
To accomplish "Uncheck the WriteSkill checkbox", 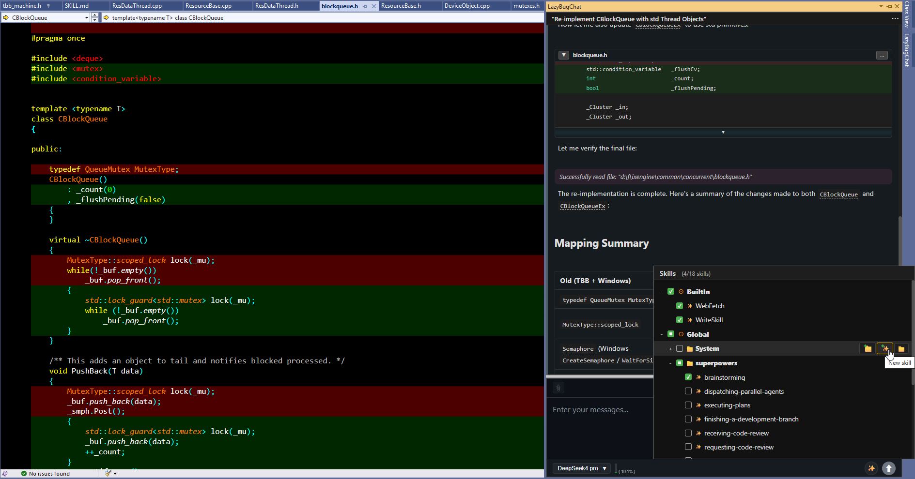I will [x=680, y=320].
